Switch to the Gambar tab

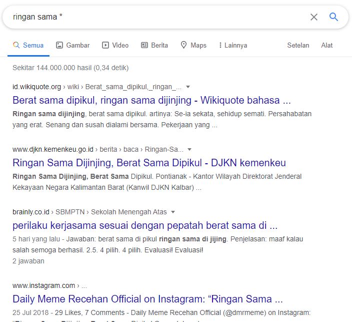[x=72, y=45]
